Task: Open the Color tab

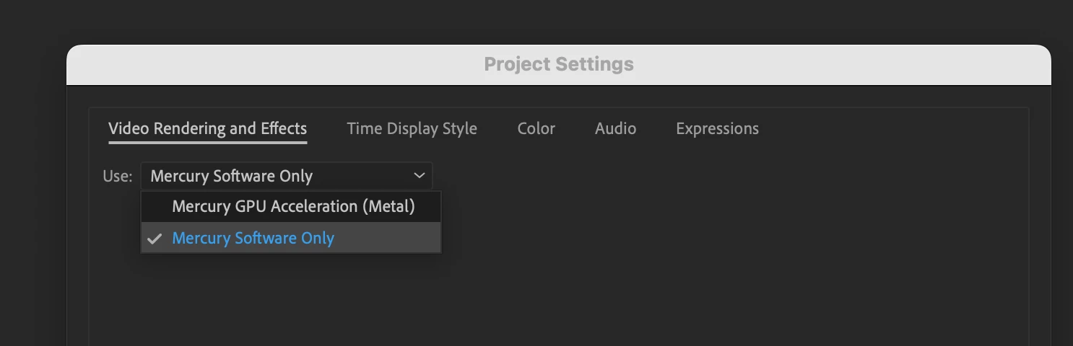Action: coord(536,129)
